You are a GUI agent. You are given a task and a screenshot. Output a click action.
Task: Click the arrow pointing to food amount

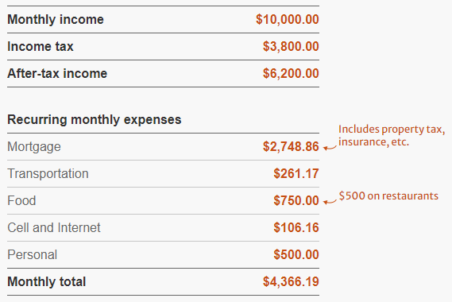pyautogui.click(x=330, y=202)
